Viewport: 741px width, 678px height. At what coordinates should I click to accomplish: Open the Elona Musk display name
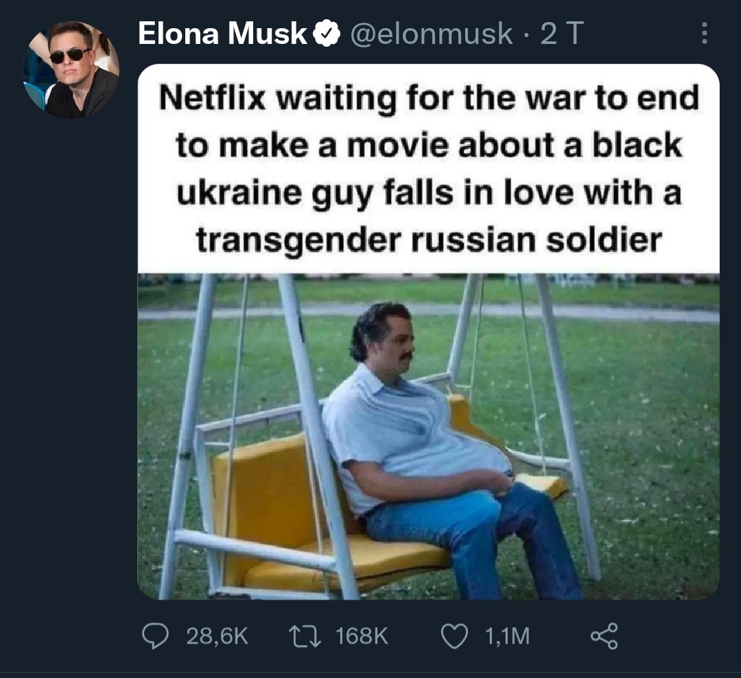tap(222, 34)
